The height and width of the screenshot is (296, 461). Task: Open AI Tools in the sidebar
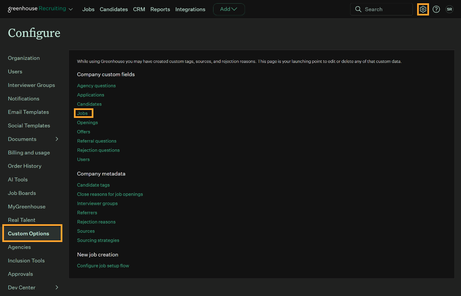(18, 179)
